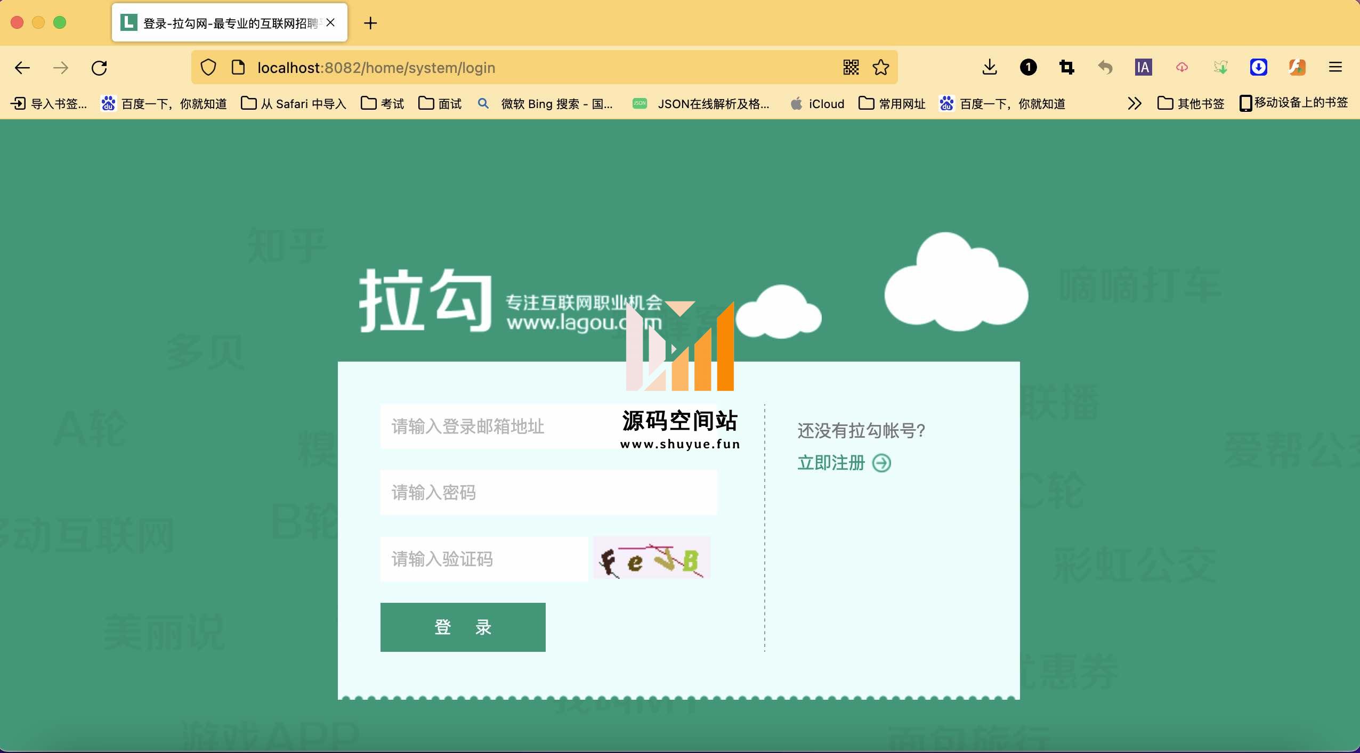
Task: Open the hamburger application menu
Action: tap(1335, 67)
